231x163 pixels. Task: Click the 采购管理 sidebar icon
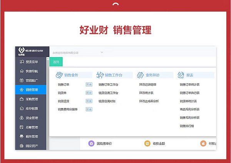[x=22, y=99]
